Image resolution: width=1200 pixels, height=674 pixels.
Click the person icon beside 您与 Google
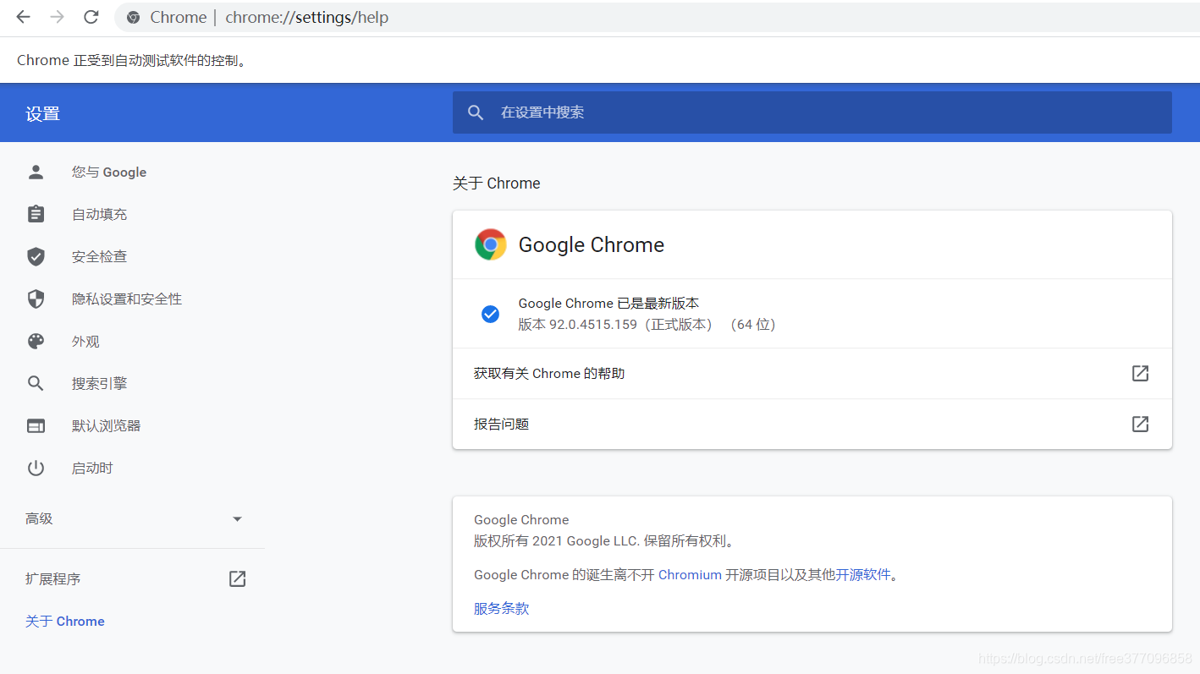(x=36, y=172)
